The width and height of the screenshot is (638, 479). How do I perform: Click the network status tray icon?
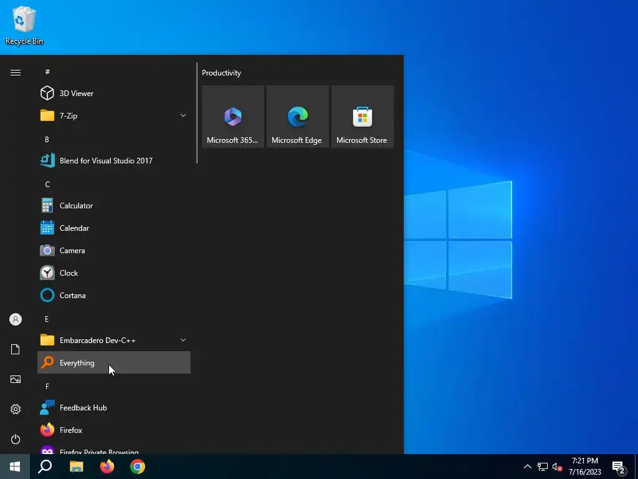tap(543, 467)
